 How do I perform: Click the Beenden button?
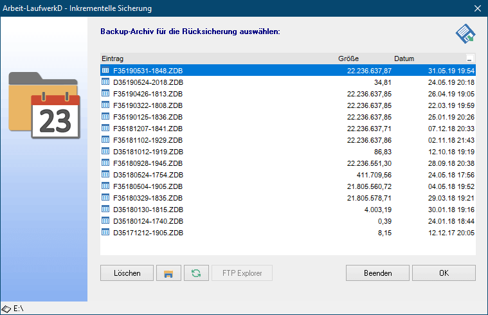377,273
